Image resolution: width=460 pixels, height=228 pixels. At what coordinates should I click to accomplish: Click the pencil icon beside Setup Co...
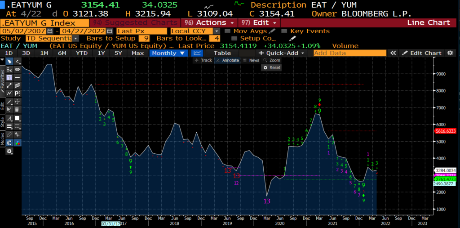[x=292, y=38]
